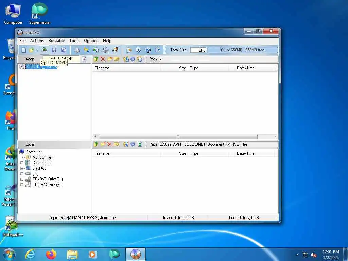Click the red X Delete icon in Image pane toolbar
This screenshot has width=348, height=261.
103,59
